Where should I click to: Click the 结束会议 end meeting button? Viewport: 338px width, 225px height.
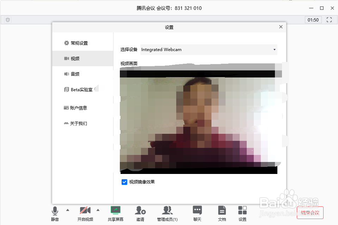[x=310, y=212]
